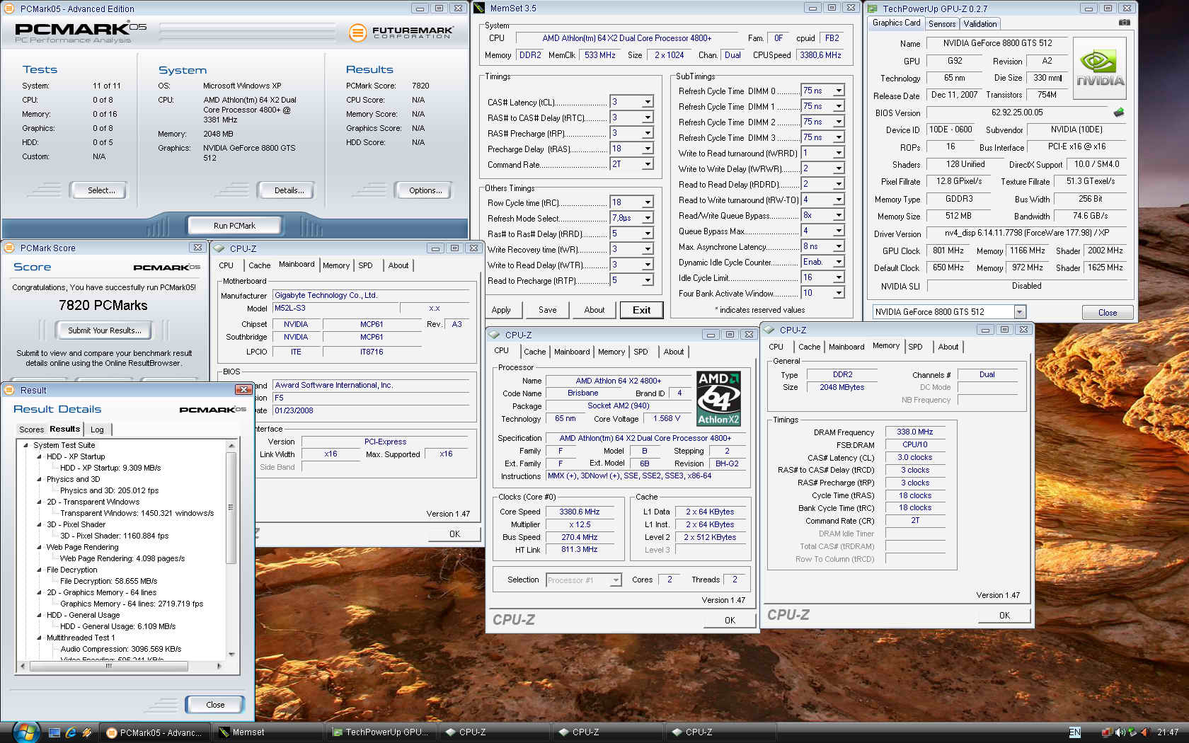Switch to PCMark05 taskbar button

click(155, 732)
